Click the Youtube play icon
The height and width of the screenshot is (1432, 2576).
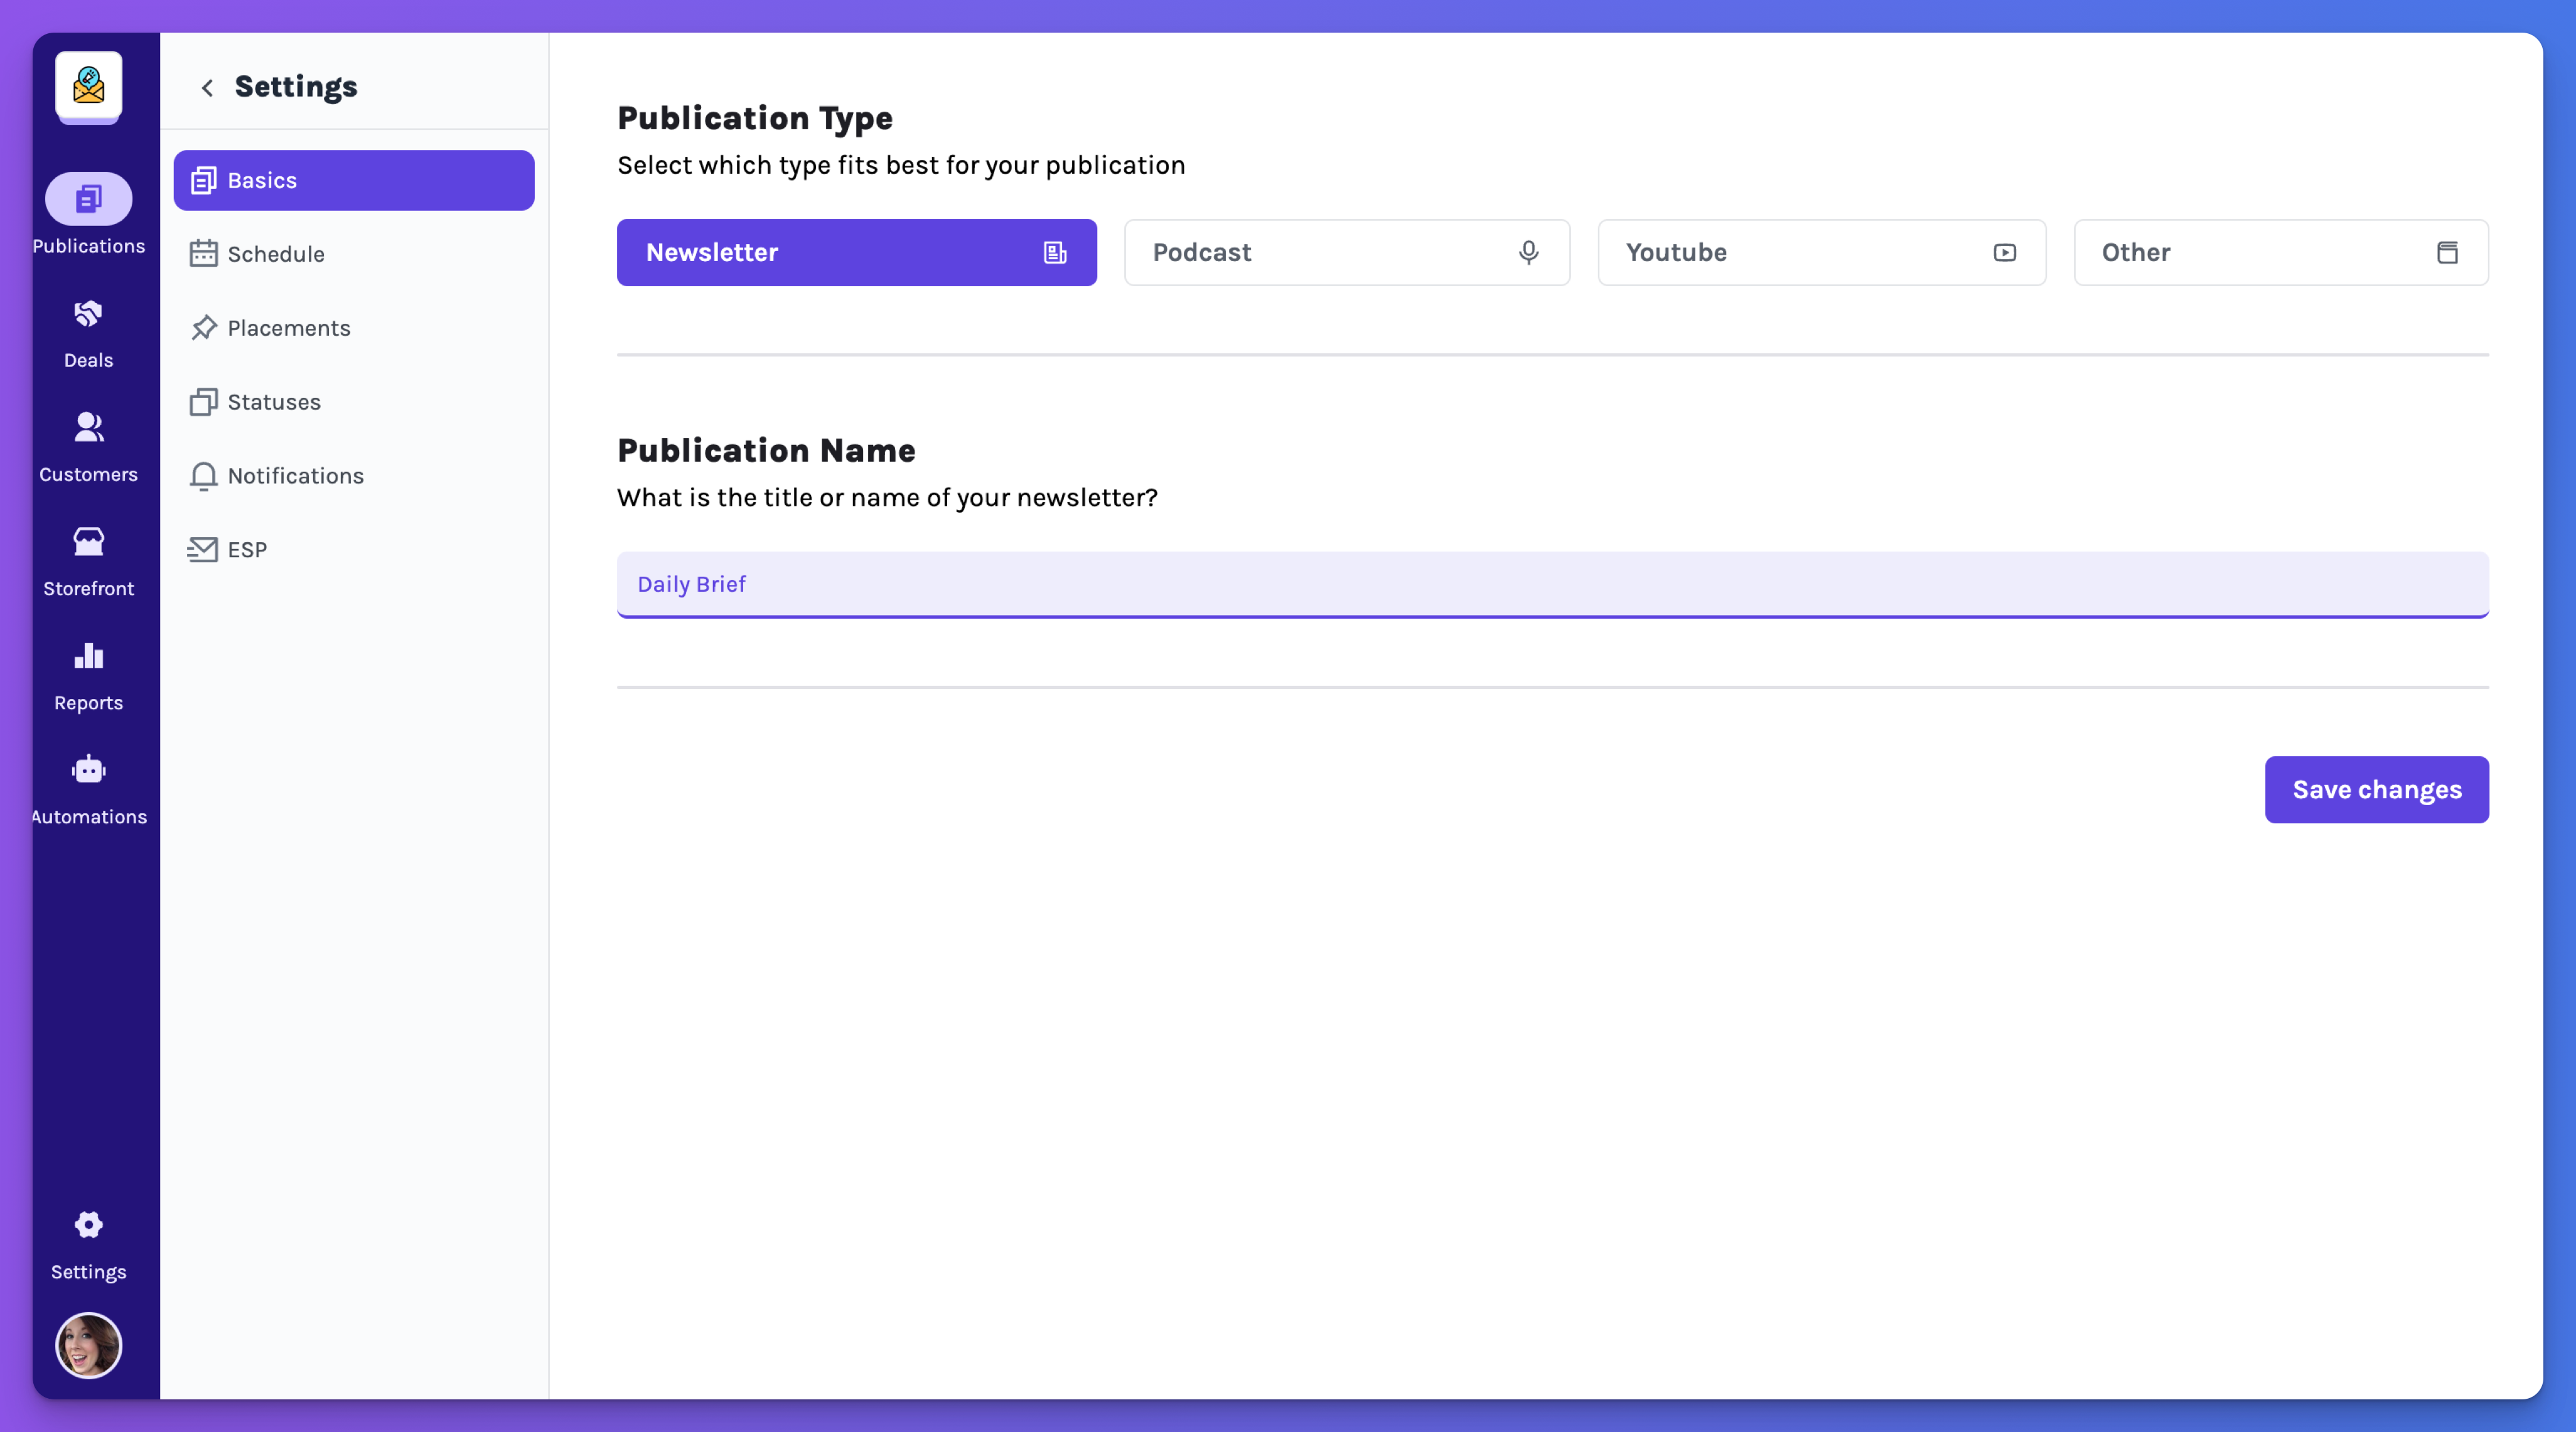click(x=2005, y=253)
